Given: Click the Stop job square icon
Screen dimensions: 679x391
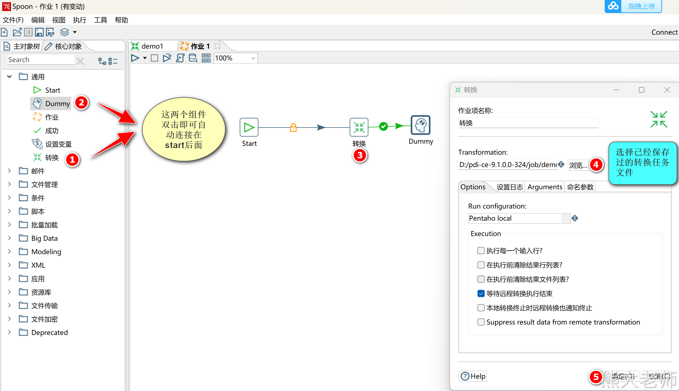Looking at the screenshot, I should coord(154,58).
